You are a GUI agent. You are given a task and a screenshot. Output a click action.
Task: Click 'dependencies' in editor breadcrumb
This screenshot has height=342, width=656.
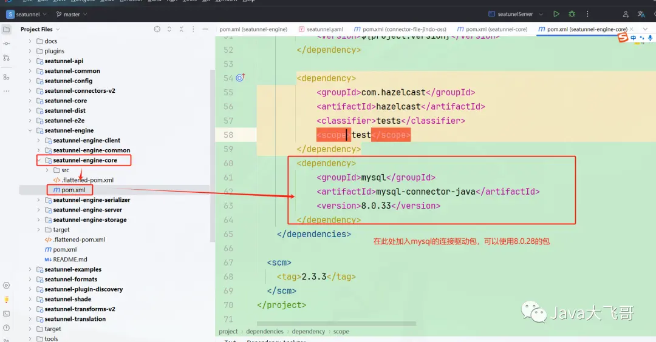click(x=264, y=331)
